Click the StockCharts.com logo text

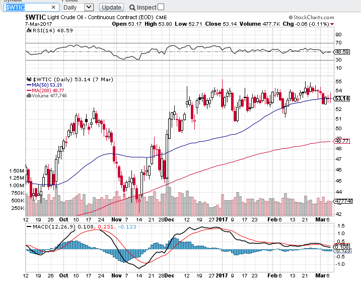click(311, 17)
